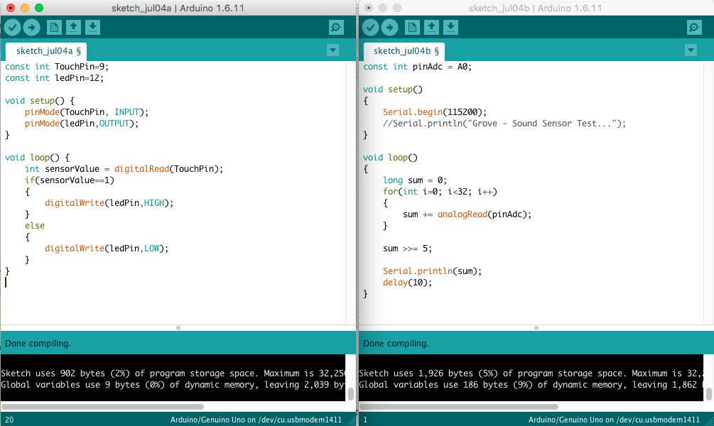Minimize the sketch_jul04a window

[x=25, y=8]
